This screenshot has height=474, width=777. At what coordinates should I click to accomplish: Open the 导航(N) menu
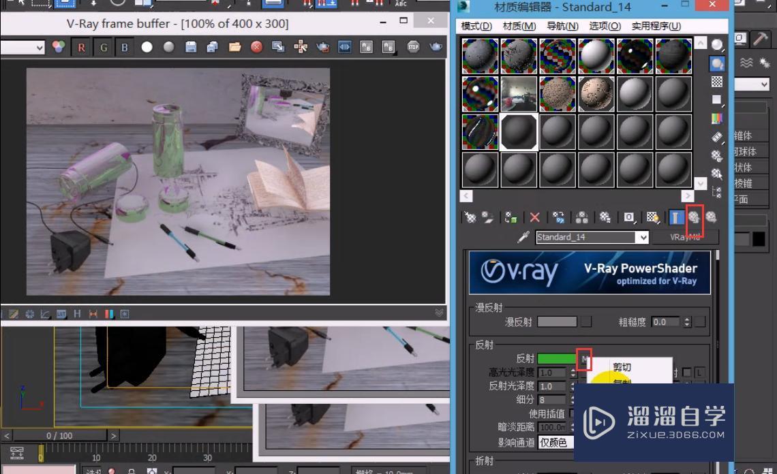[562, 26]
